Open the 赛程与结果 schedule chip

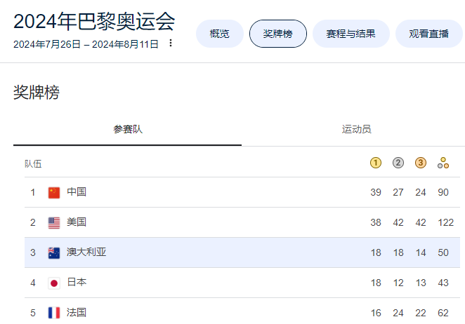coord(351,34)
